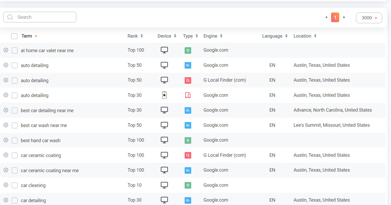The image size is (391, 205).
Task: Expand the 'car ceramic coating near me' row
Action: (6, 170)
